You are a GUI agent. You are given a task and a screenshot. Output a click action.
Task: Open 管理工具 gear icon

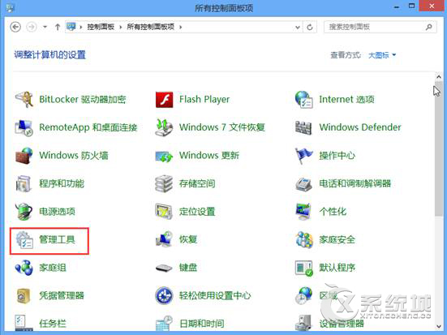pos(24,240)
